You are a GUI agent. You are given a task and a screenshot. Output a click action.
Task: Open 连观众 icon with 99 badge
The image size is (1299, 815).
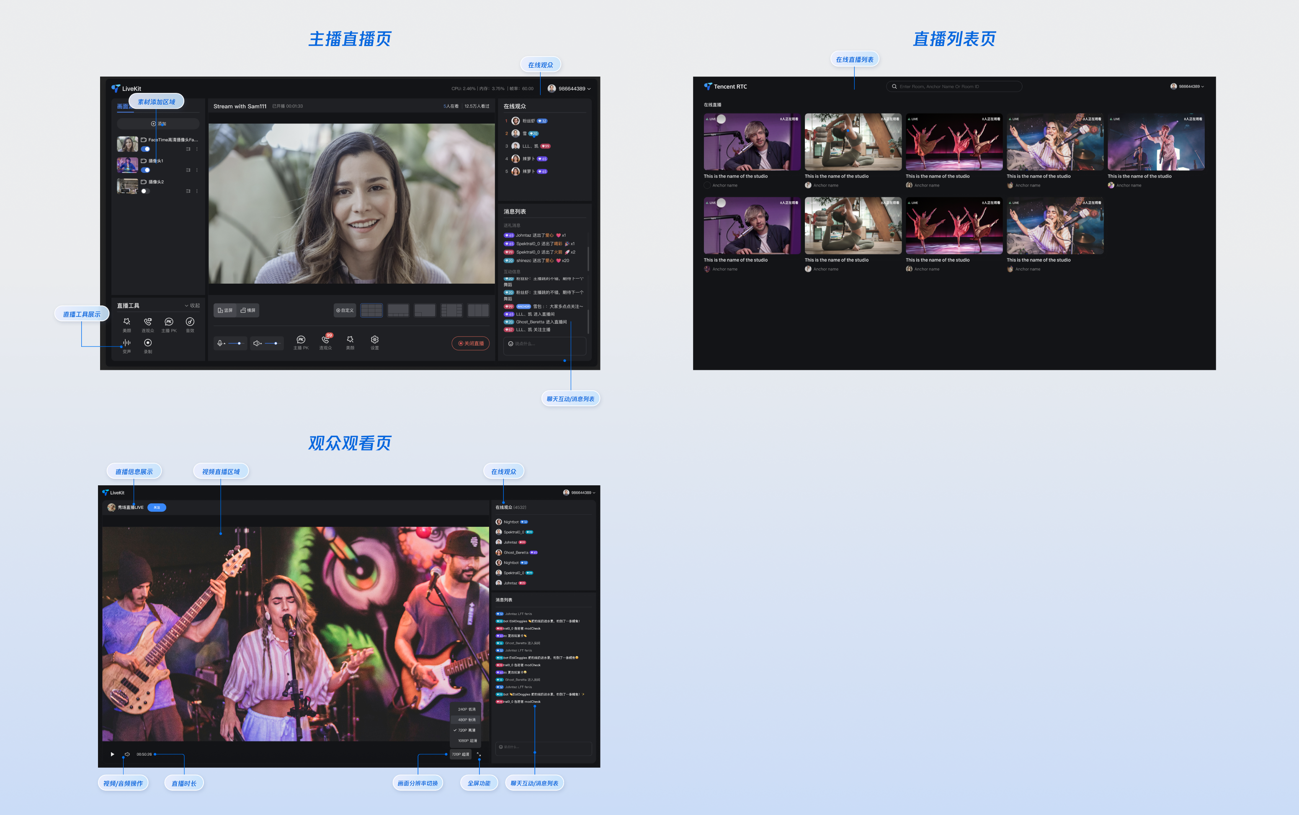pos(325,340)
